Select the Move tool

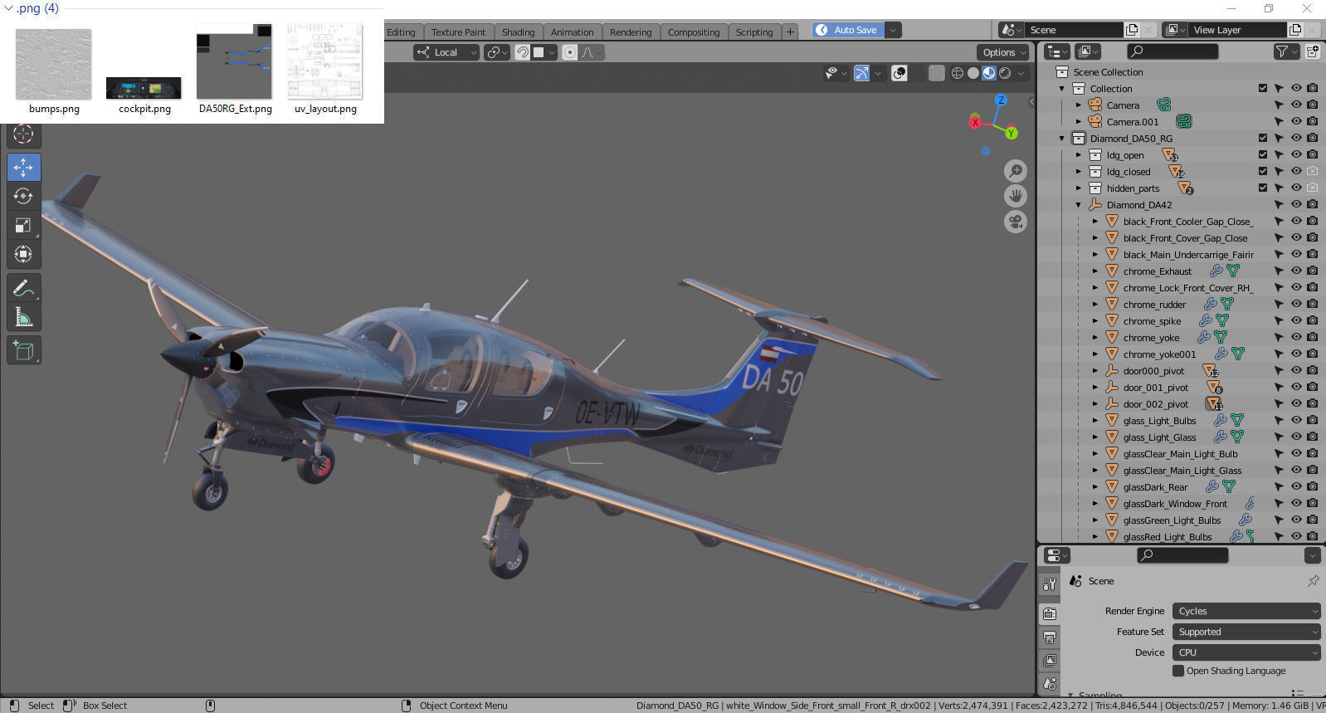23,167
